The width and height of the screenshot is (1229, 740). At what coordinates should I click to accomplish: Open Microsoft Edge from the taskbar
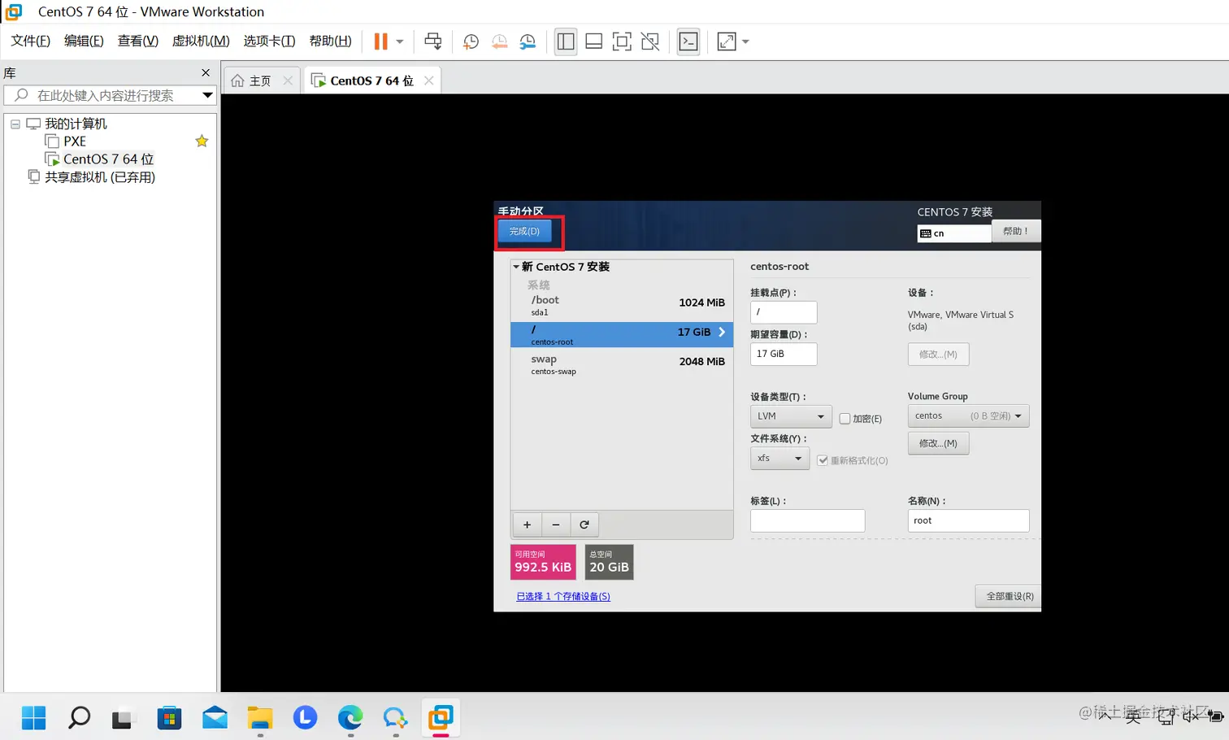(350, 717)
